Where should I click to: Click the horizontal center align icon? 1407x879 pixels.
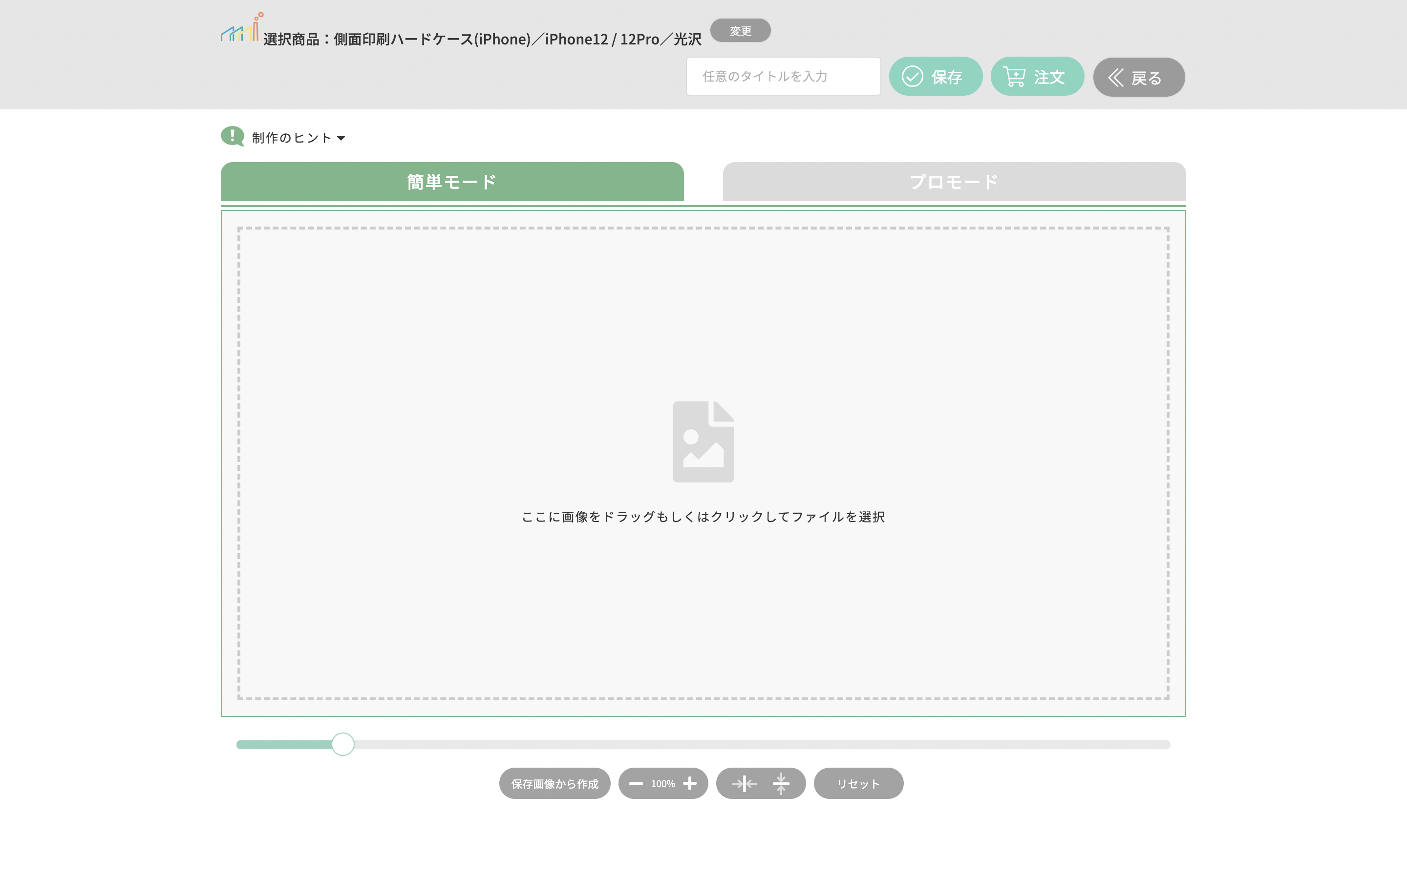click(744, 784)
